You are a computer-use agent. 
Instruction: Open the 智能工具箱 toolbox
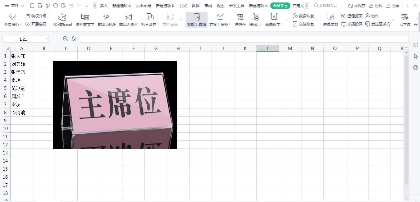(x=197, y=20)
